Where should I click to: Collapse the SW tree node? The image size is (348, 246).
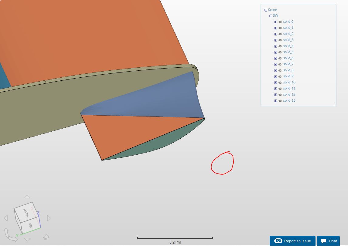point(271,16)
